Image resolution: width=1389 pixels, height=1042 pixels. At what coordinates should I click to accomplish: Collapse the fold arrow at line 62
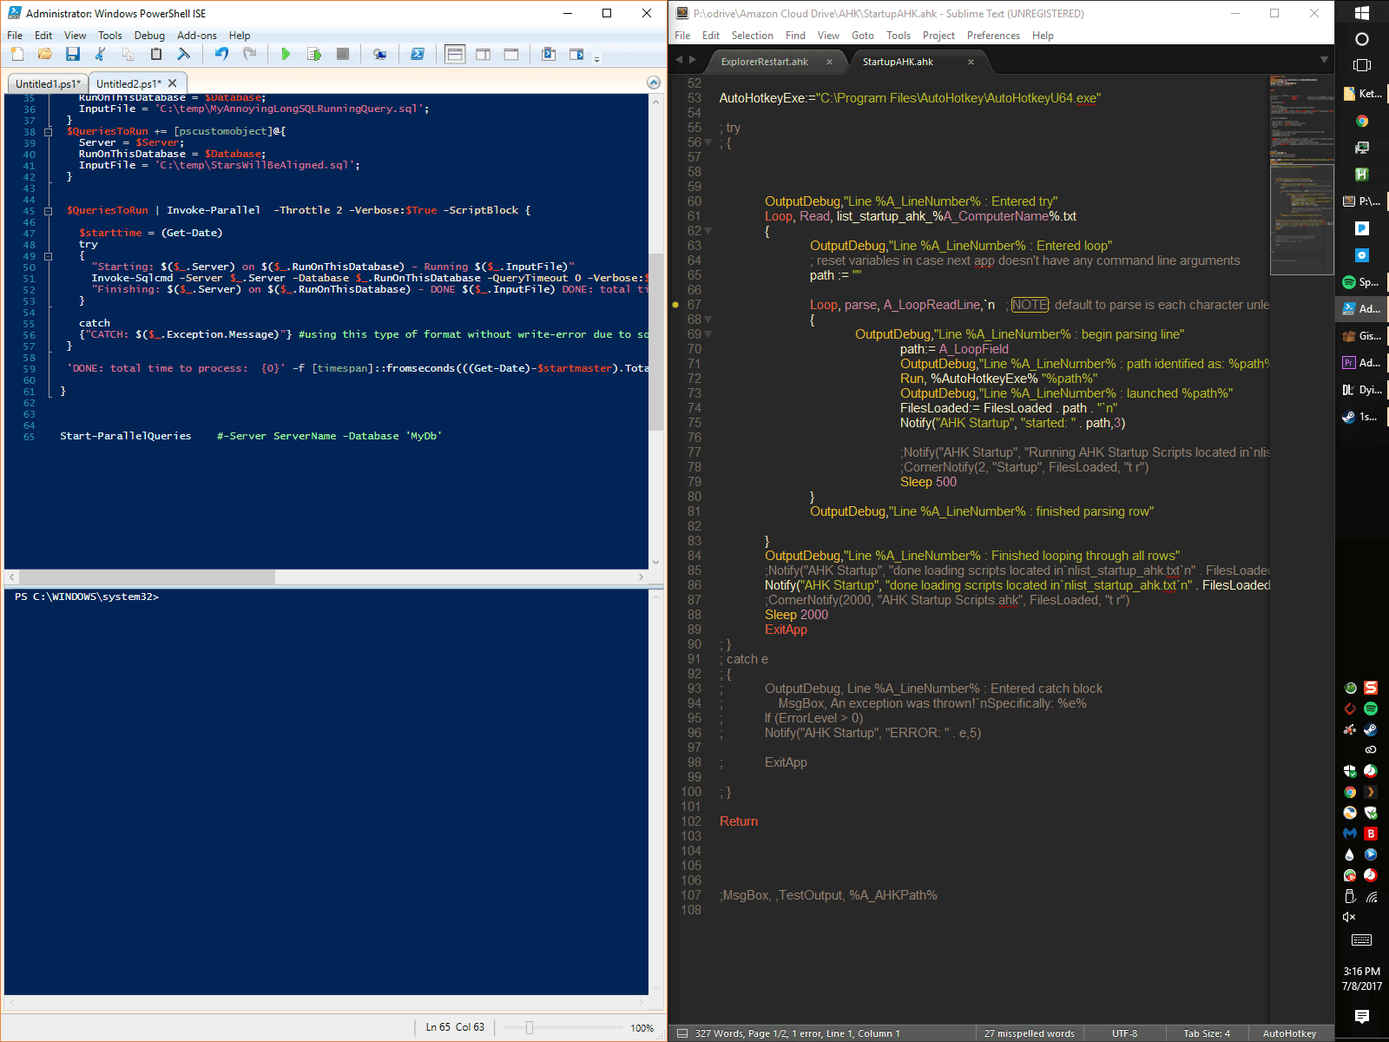[x=708, y=231]
